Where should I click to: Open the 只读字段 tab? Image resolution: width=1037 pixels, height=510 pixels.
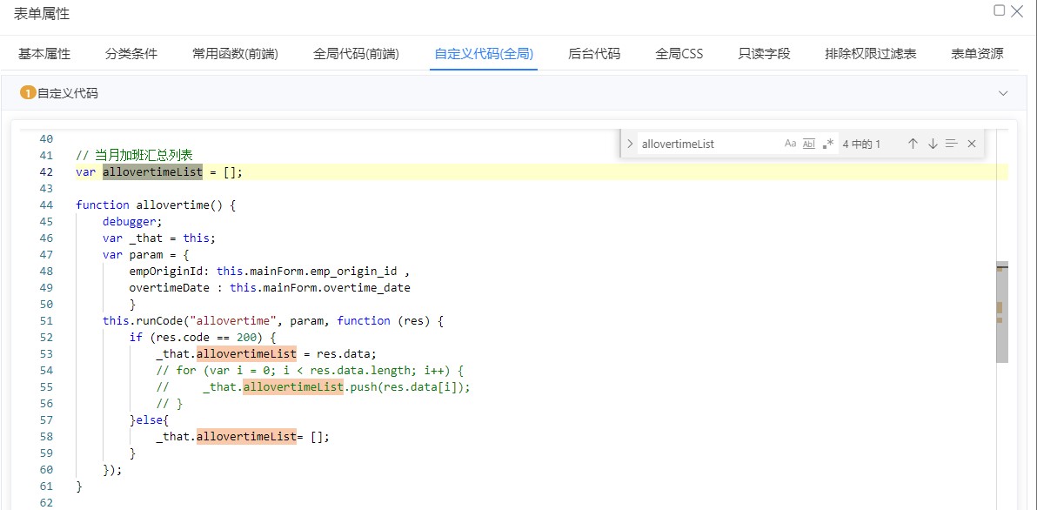[764, 54]
